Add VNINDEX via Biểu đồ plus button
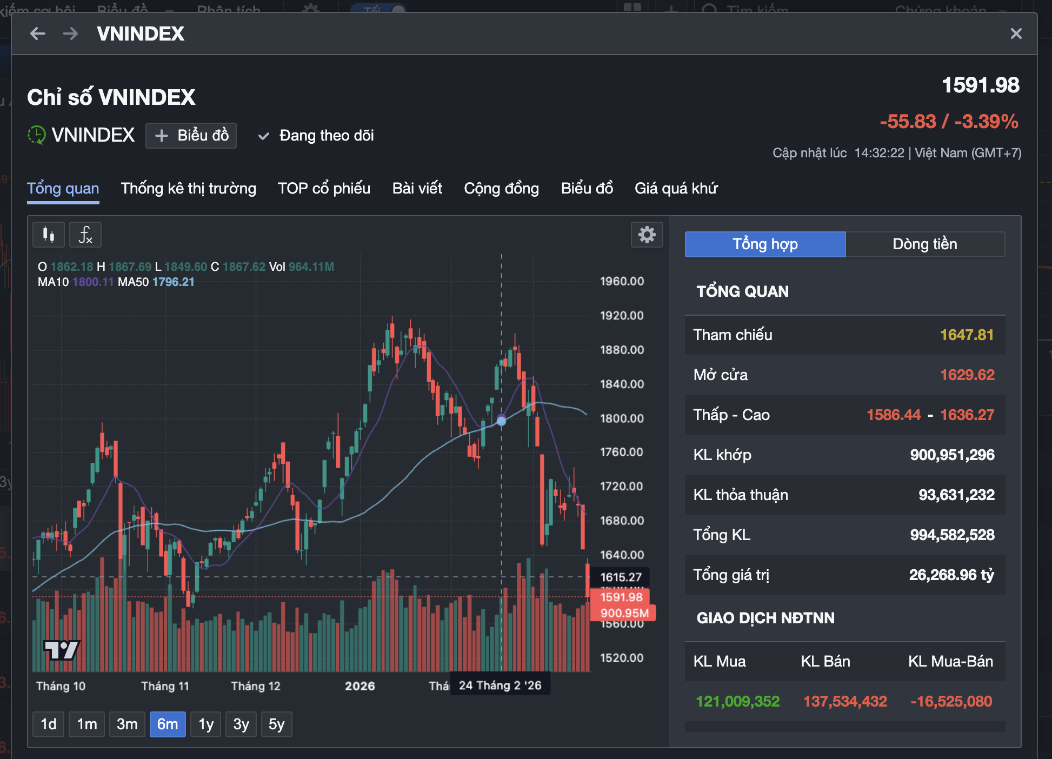The image size is (1052, 759). (191, 136)
